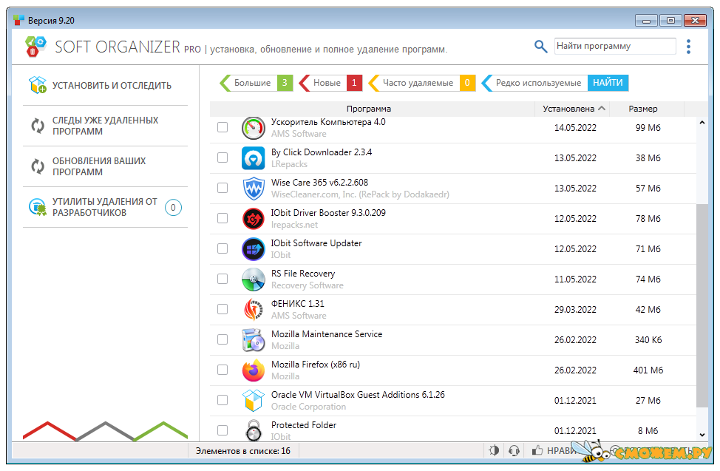The width and height of the screenshot is (720, 471).
Task: Click the Ускоритель Компьютера speedometer icon
Action: 253,128
